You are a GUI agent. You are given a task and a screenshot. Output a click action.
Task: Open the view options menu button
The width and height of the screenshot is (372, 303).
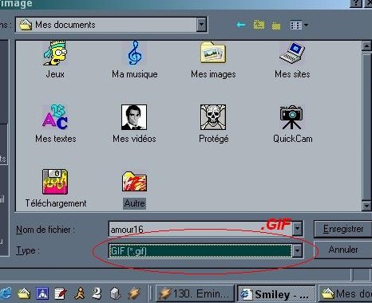coord(299,26)
